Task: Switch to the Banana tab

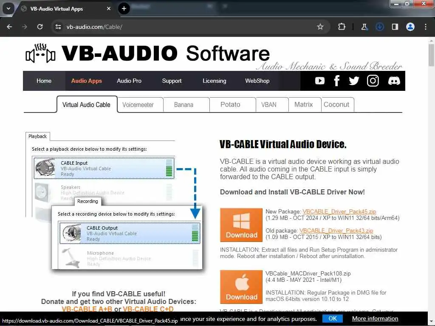Action: (186, 105)
